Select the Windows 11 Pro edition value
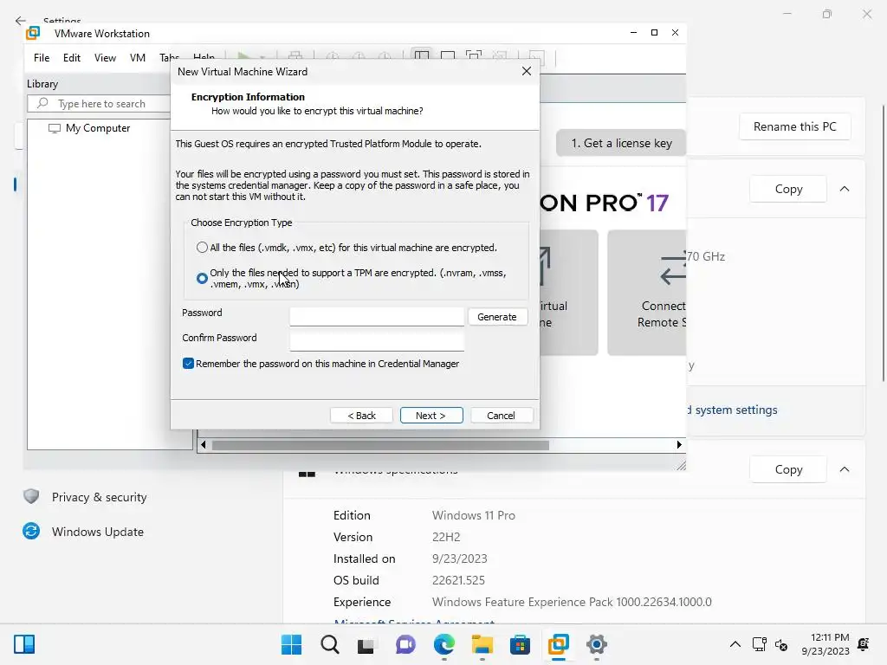The width and height of the screenshot is (887, 665). (x=474, y=515)
